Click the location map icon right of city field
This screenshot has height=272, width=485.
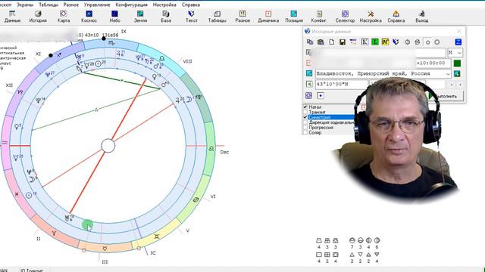tap(457, 74)
